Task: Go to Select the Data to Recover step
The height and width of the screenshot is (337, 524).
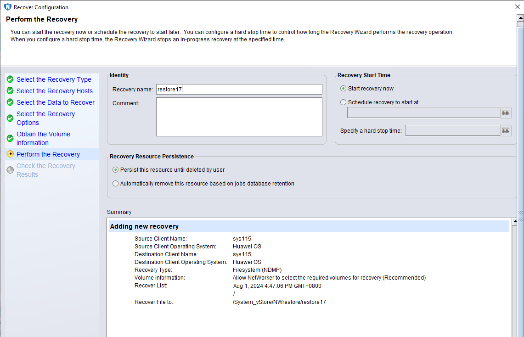Action: [56, 102]
